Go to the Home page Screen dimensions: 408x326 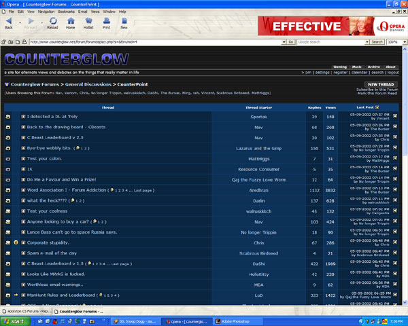[70, 24]
